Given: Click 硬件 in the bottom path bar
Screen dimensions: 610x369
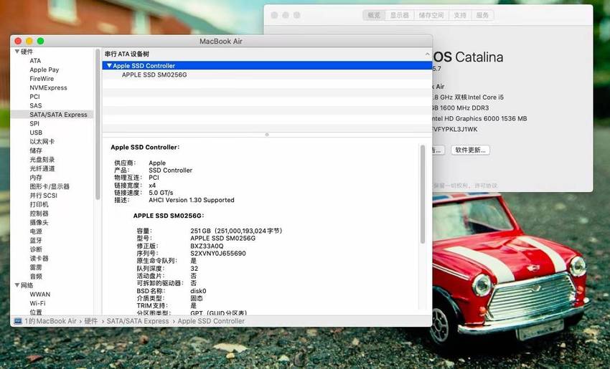Looking at the screenshot, I should point(91,321).
